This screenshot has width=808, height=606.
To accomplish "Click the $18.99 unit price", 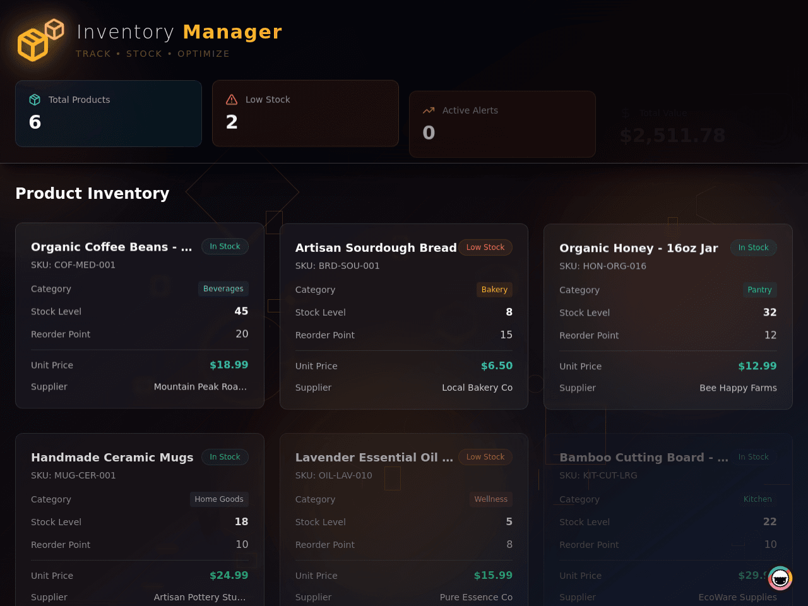I will pyautogui.click(x=229, y=365).
